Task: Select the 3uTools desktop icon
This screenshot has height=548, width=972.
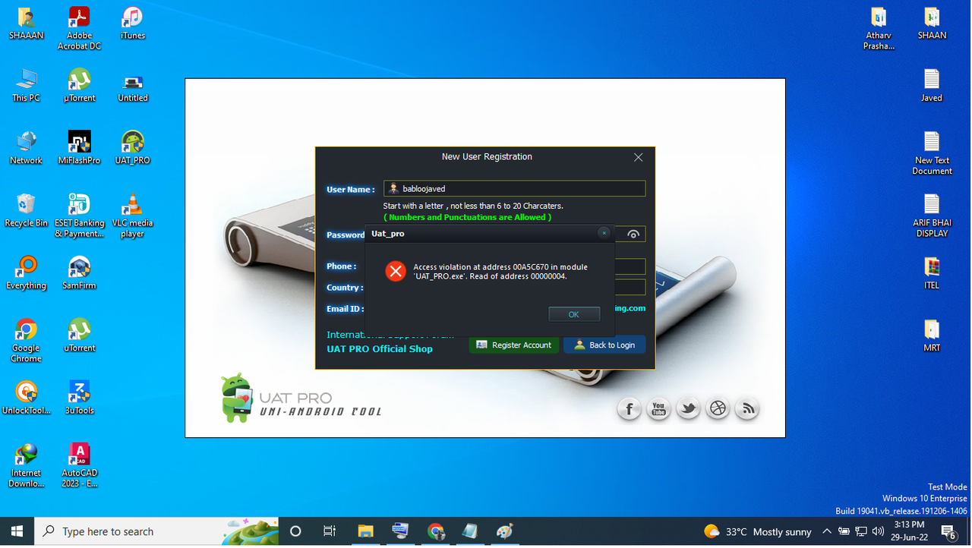Action: point(79,398)
